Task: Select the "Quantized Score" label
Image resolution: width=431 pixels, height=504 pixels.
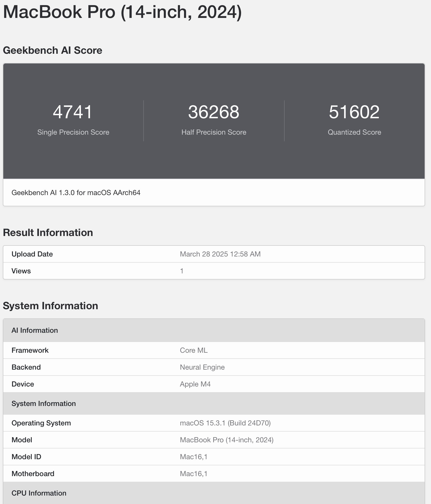Action: [354, 132]
